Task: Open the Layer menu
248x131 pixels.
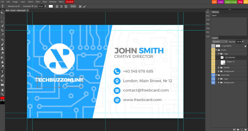Action: click(x=23, y=2)
